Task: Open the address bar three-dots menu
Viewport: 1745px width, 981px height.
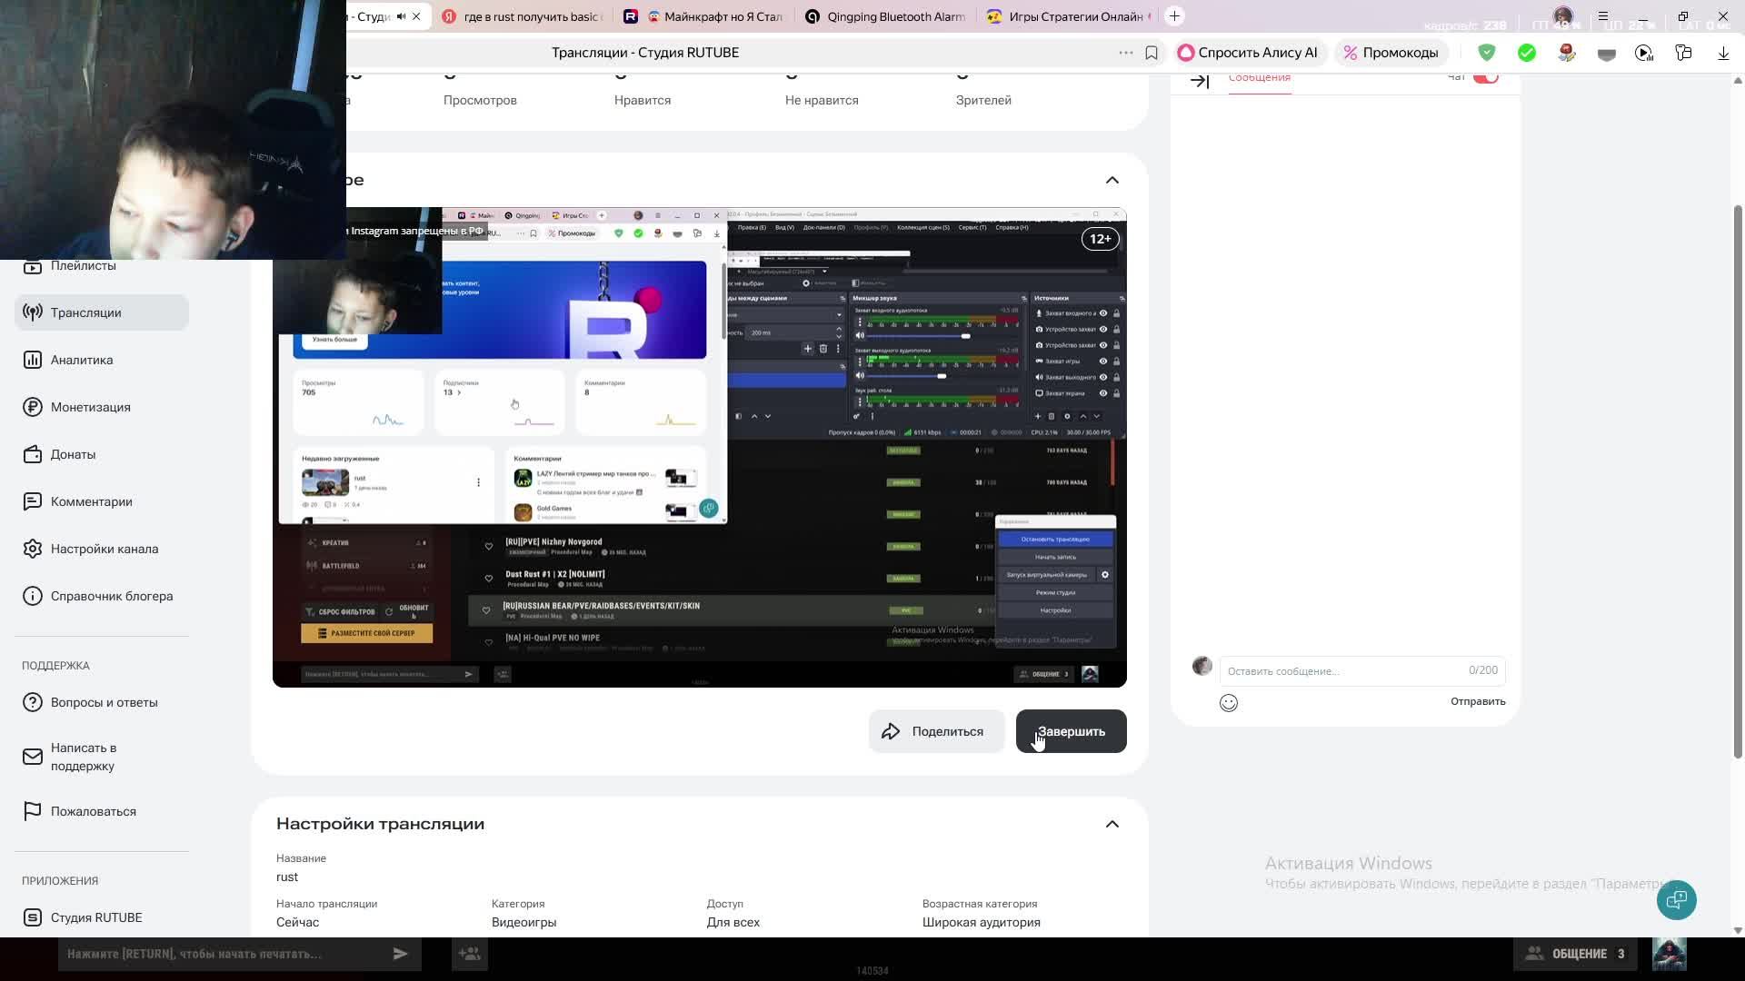Action: coord(1126,53)
